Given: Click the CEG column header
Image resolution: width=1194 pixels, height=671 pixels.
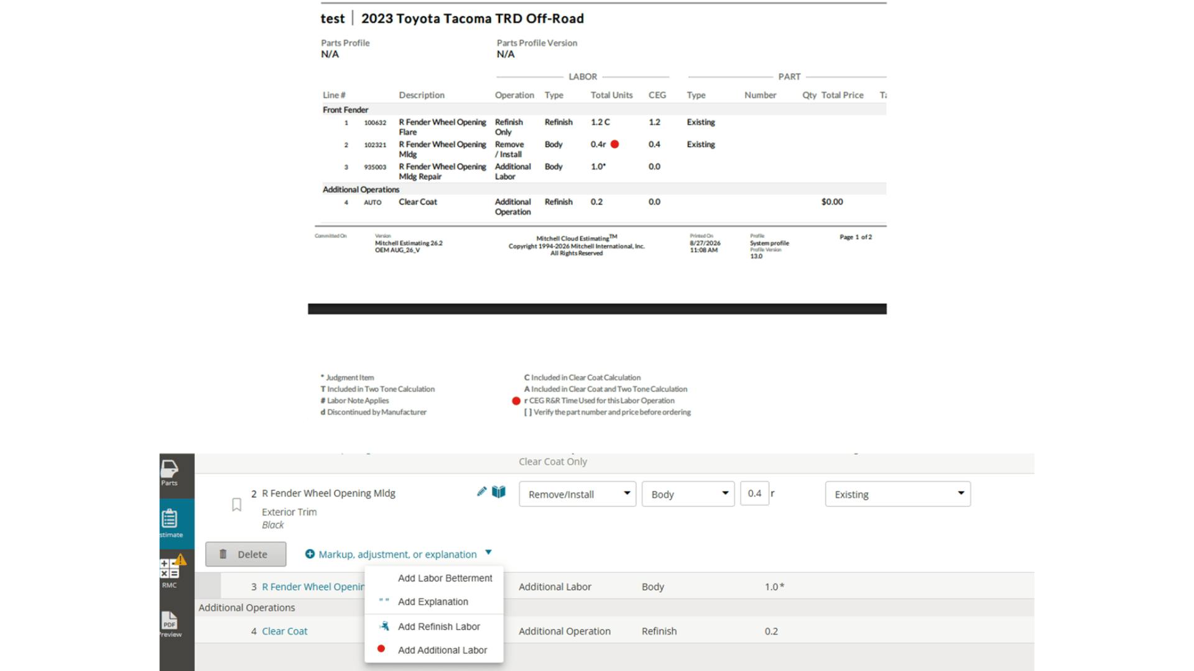Looking at the screenshot, I should tap(657, 95).
